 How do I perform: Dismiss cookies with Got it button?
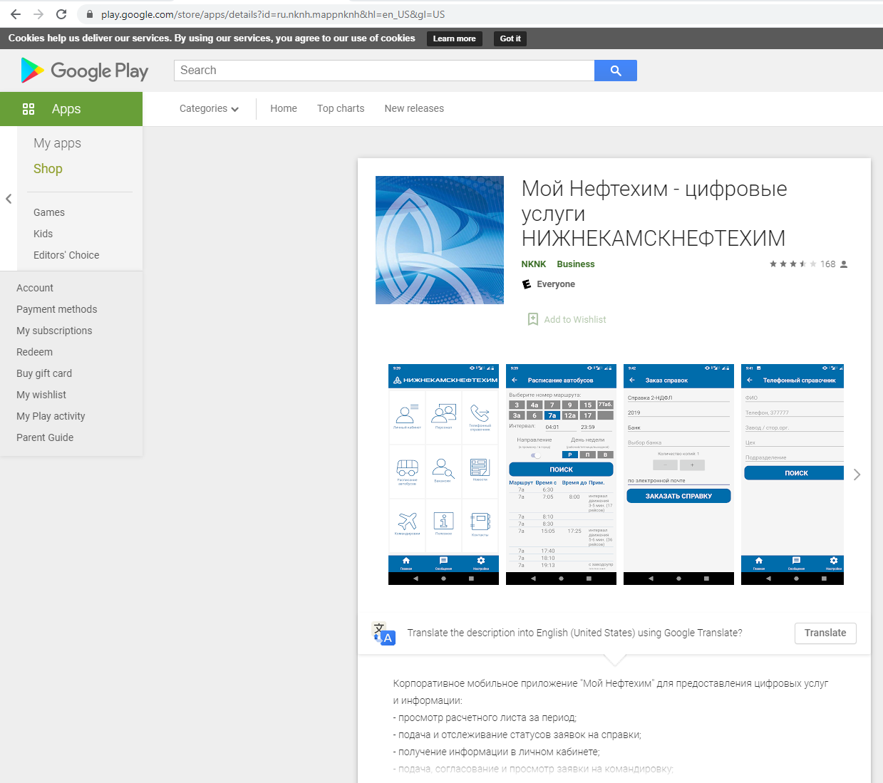pyautogui.click(x=510, y=38)
